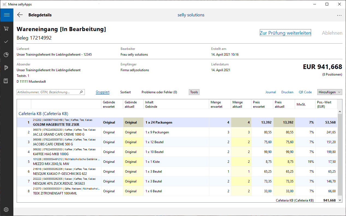Open the pie chart reports icon
The width and height of the screenshot is (346, 216).
(6, 55)
